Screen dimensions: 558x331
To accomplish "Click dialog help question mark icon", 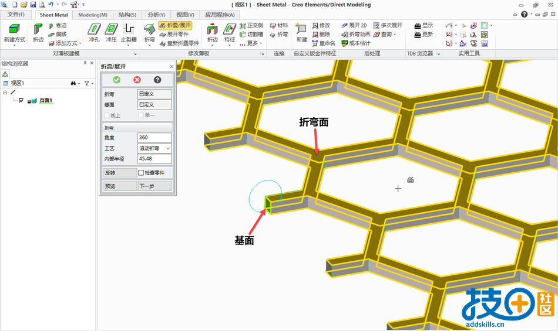I will tap(157, 80).
